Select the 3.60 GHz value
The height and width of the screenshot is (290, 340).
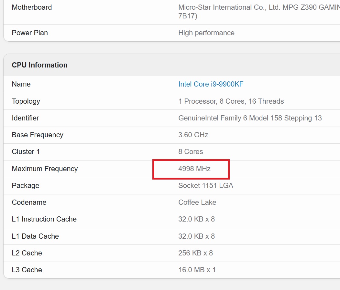pyautogui.click(x=193, y=135)
